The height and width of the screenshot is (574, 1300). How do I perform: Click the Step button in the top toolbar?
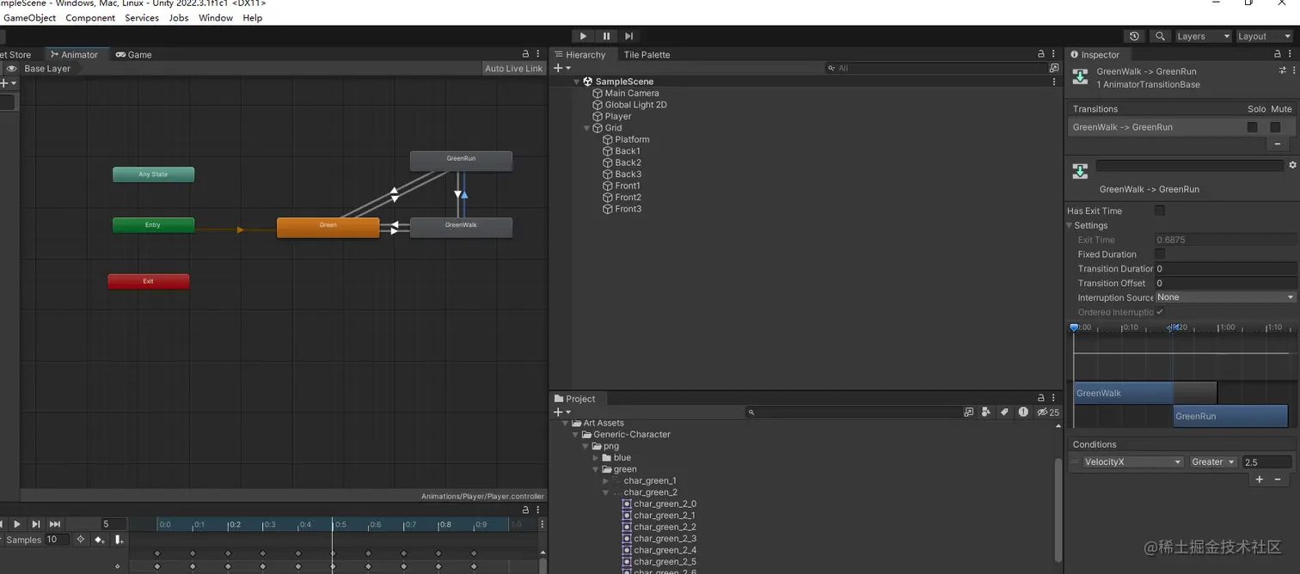click(x=629, y=36)
